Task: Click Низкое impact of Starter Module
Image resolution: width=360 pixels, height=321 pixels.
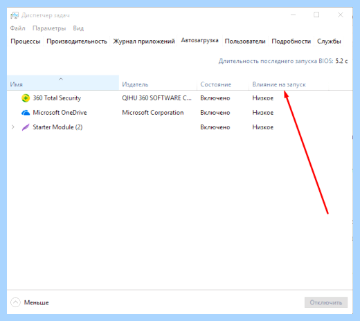Action: pos(263,127)
